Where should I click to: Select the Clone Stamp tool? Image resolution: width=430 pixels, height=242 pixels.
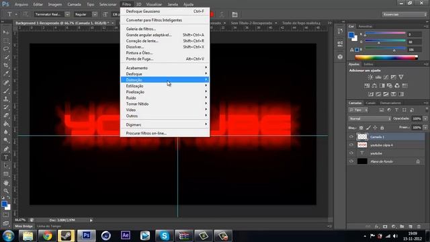pyautogui.click(x=6, y=99)
